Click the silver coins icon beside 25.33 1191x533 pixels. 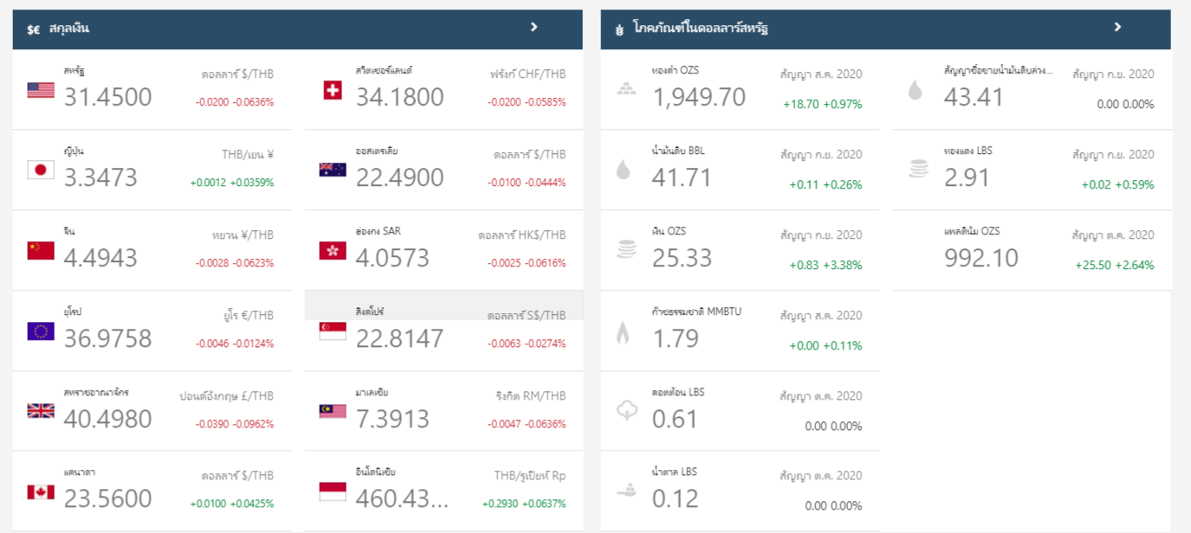(x=626, y=250)
